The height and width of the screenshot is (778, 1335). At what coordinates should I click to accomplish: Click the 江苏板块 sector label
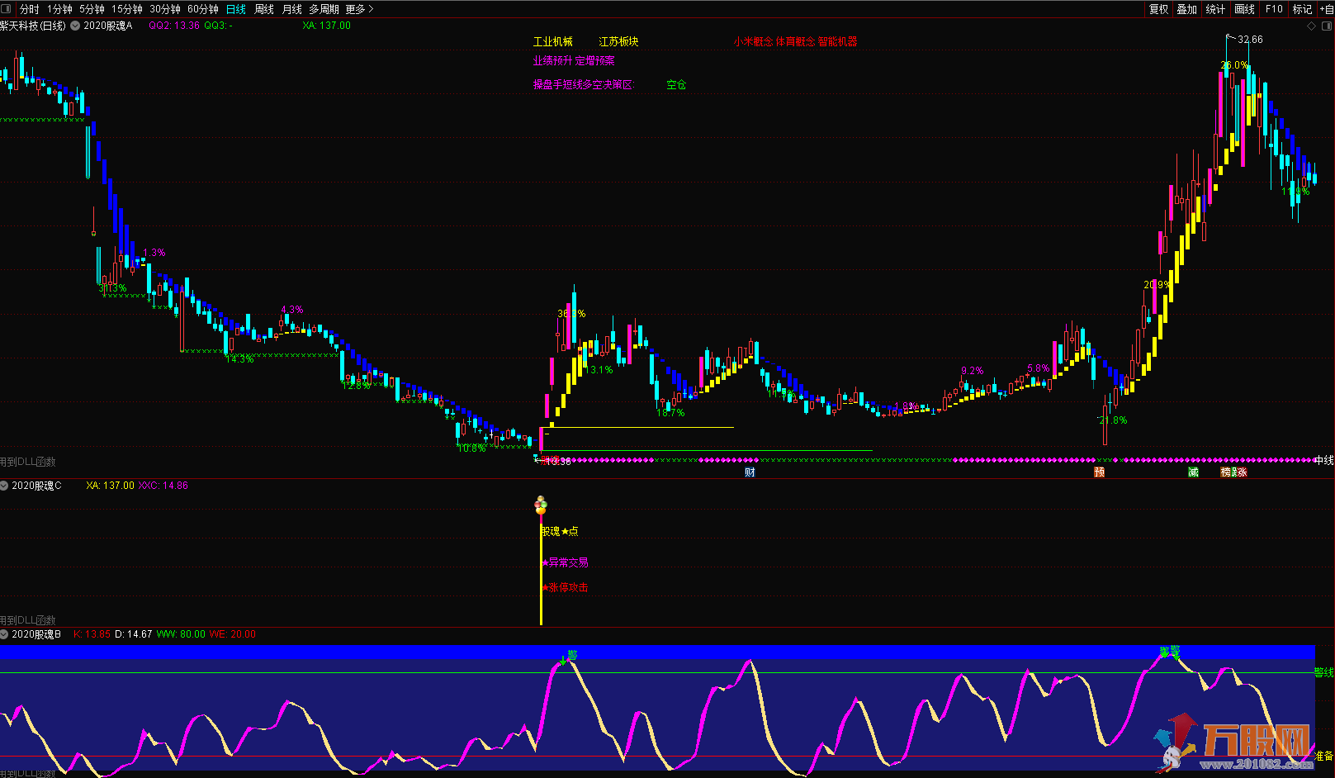coord(618,41)
